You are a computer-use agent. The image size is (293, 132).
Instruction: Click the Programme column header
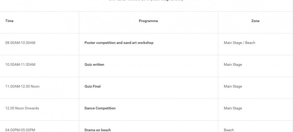coord(148,21)
